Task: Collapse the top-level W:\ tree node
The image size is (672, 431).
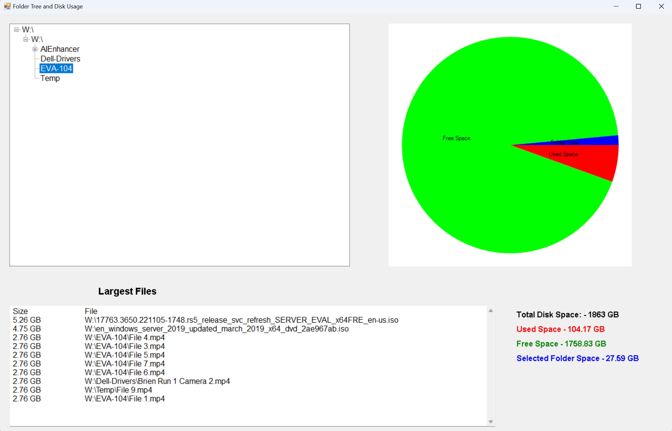Action: pos(17,30)
